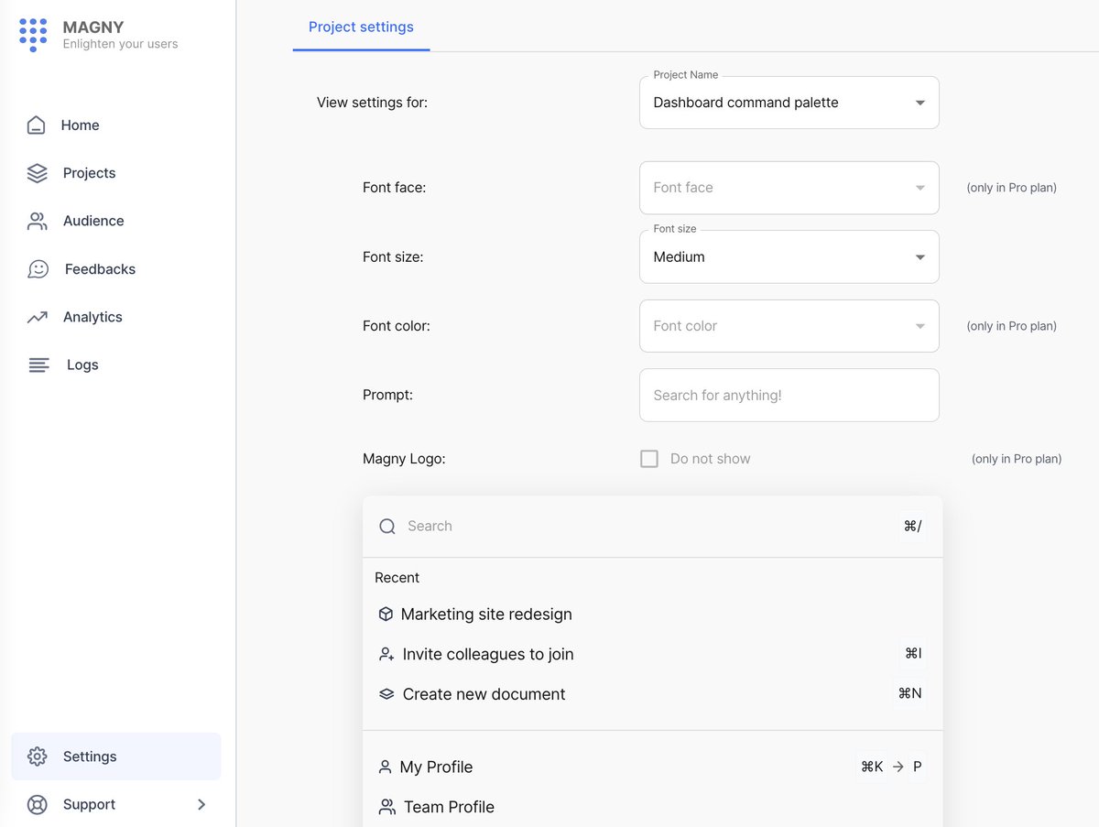Expand the Support submenu chevron
This screenshot has width=1099, height=827.
coord(201,804)
